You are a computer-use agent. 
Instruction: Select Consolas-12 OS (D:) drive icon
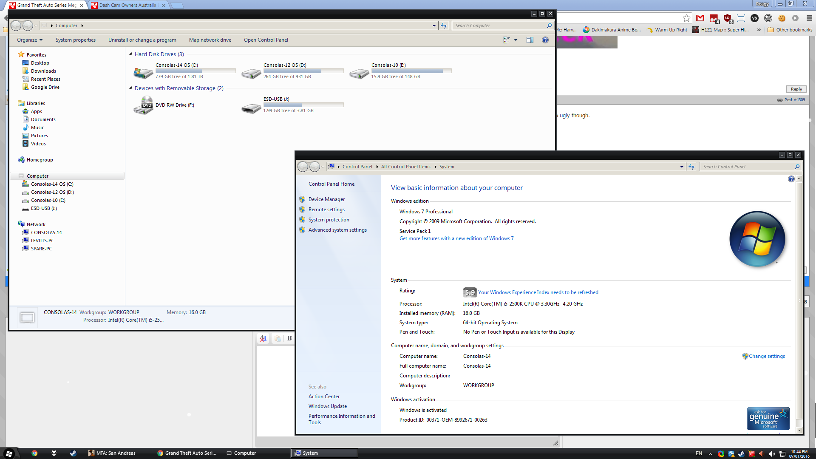coord(251,73)
